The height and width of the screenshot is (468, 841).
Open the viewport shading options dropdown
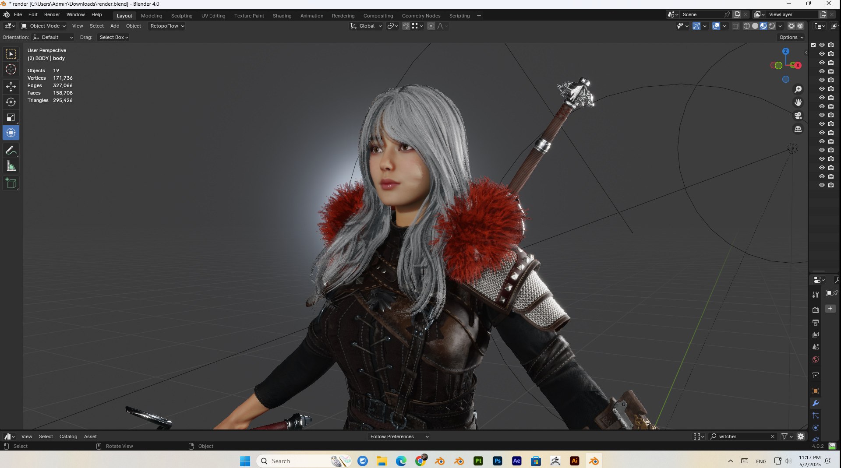coord(780,26)
